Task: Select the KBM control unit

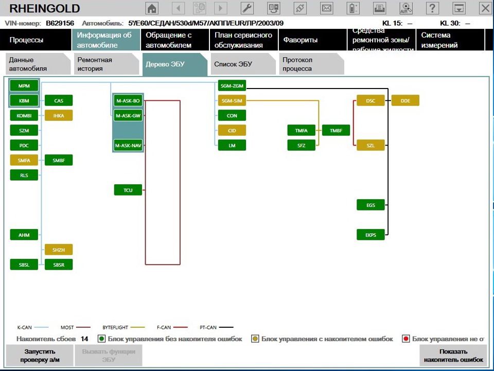Action: [24, 101]
